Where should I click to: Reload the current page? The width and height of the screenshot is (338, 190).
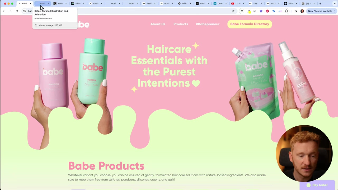point(17,11)
